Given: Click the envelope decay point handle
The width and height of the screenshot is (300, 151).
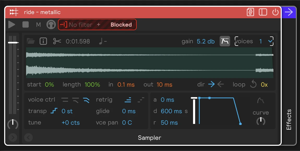Looking at the screenshot, I should [209, 98].
